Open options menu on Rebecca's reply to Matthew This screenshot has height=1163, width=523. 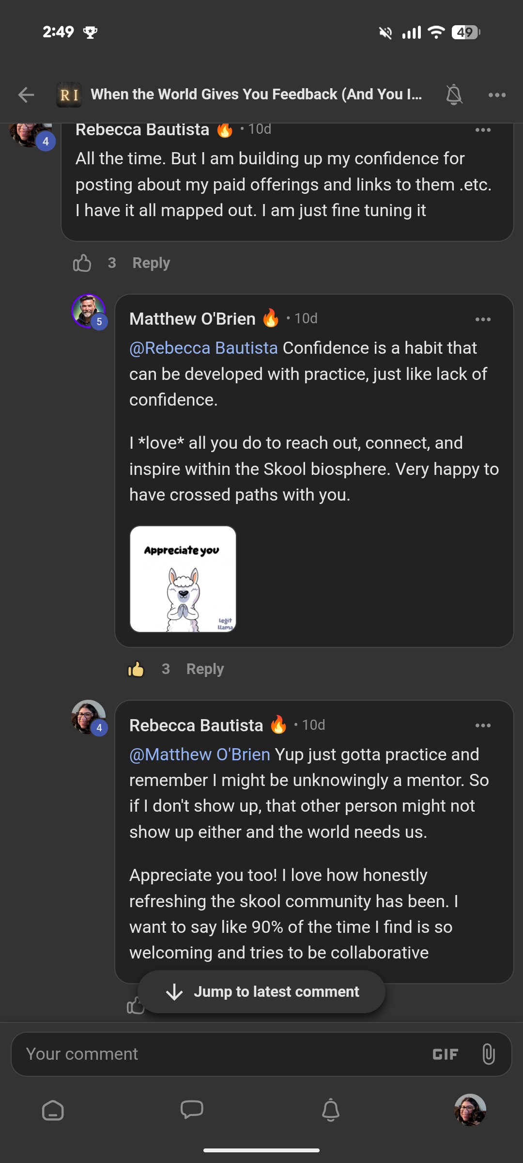[483, 725]
